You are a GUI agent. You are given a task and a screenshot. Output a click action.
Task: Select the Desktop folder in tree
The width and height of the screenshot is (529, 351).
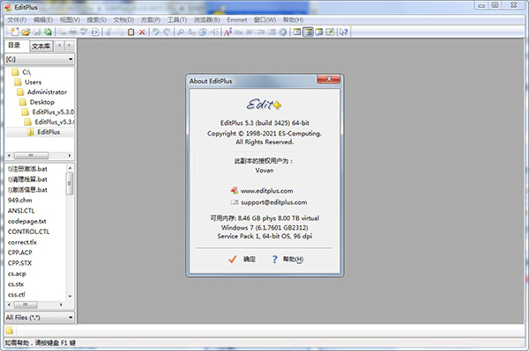click(x=37, y=102)
